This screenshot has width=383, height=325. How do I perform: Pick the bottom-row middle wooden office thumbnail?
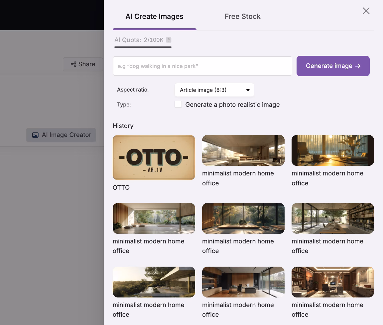pyautogui.click(x=243, y=282)
